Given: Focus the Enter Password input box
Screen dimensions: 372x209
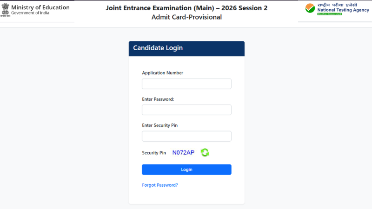Looking at the screenshot, I should [x=186, y=110].
